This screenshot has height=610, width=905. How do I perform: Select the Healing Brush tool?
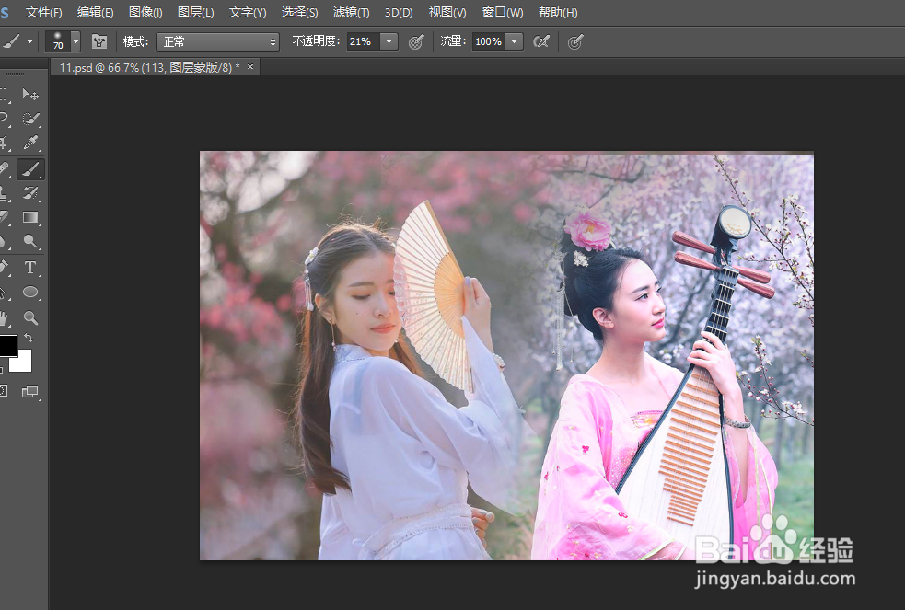click(4, 169)
